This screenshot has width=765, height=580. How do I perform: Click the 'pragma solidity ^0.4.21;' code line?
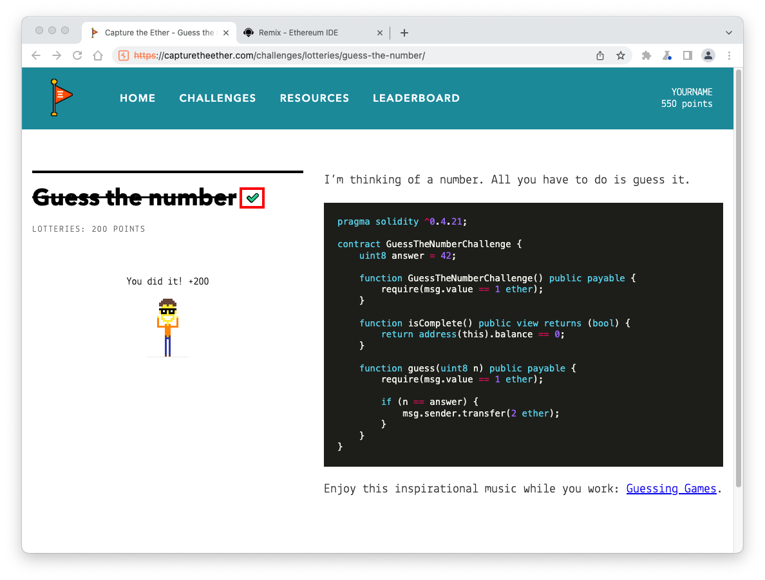click(402, 221)
